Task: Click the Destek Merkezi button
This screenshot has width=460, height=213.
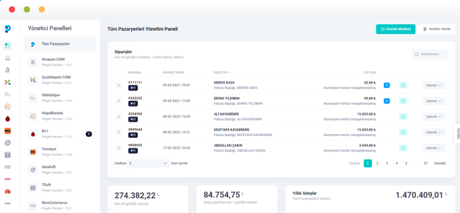Action: (395, 29)
